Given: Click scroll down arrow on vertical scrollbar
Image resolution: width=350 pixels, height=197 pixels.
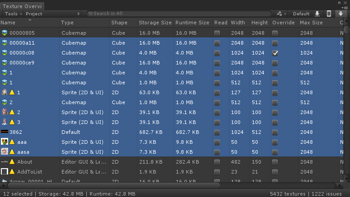Looking at the screenshot, I should pyautogui.click(x=346, y=179).
